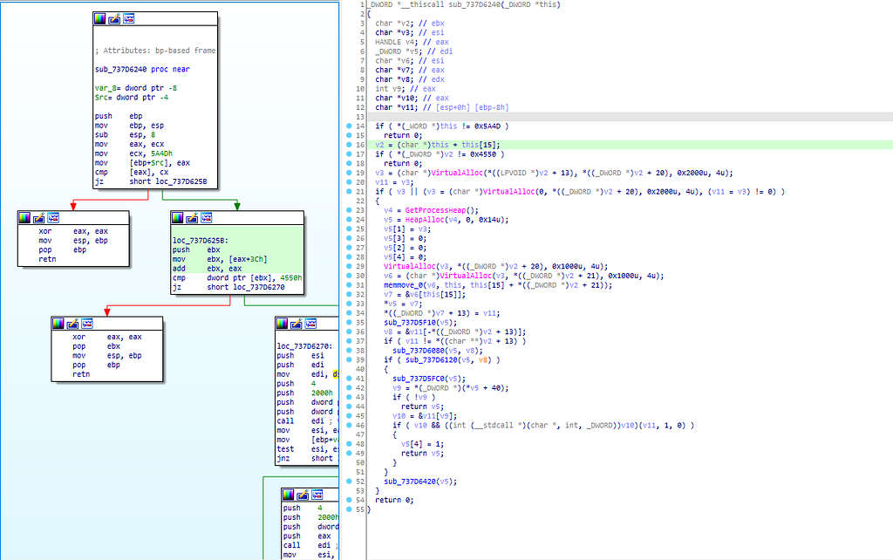Toggle breakpoint dot on pseudocode line 52

pyautogui.click(x=349, y=481)
